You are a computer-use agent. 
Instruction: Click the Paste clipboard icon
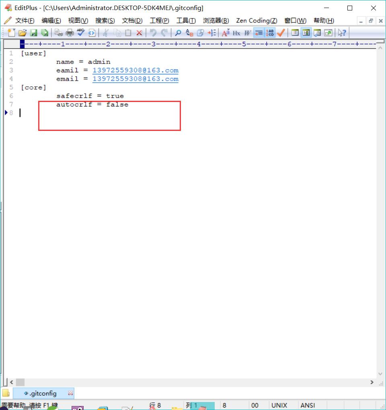click(x=128, y=33)
